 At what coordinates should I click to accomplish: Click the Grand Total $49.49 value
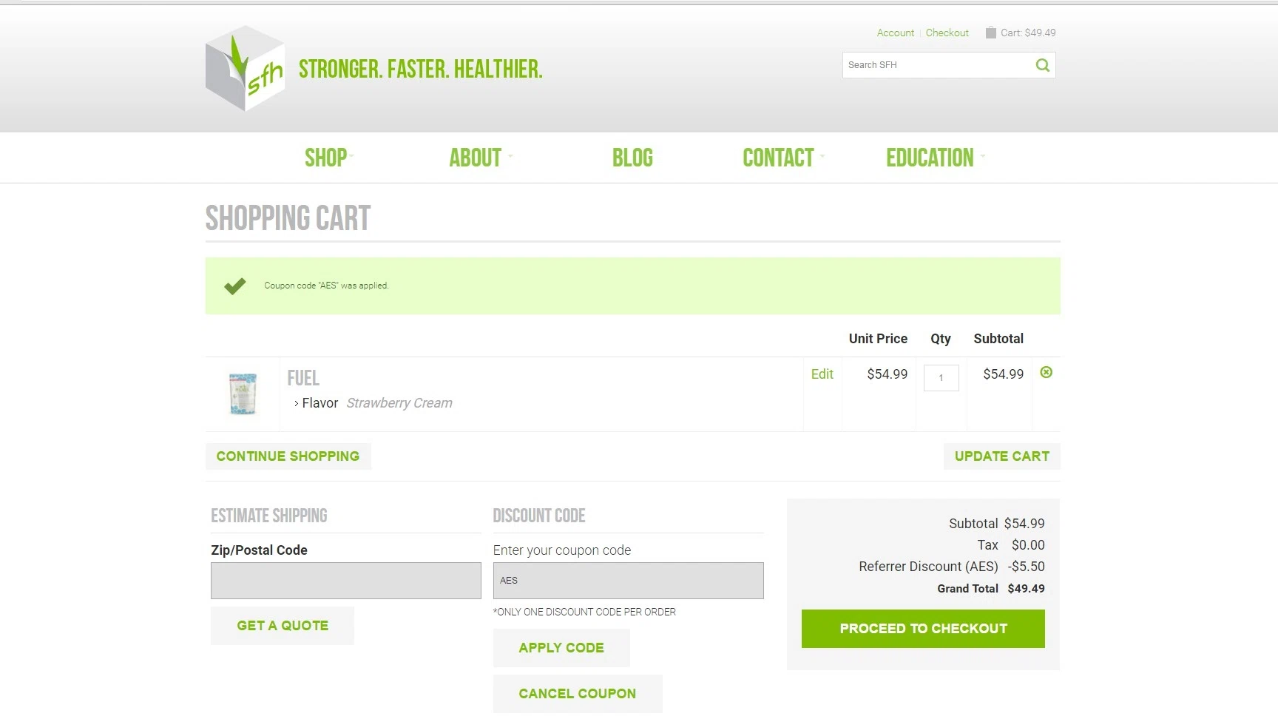point(1026,589)
